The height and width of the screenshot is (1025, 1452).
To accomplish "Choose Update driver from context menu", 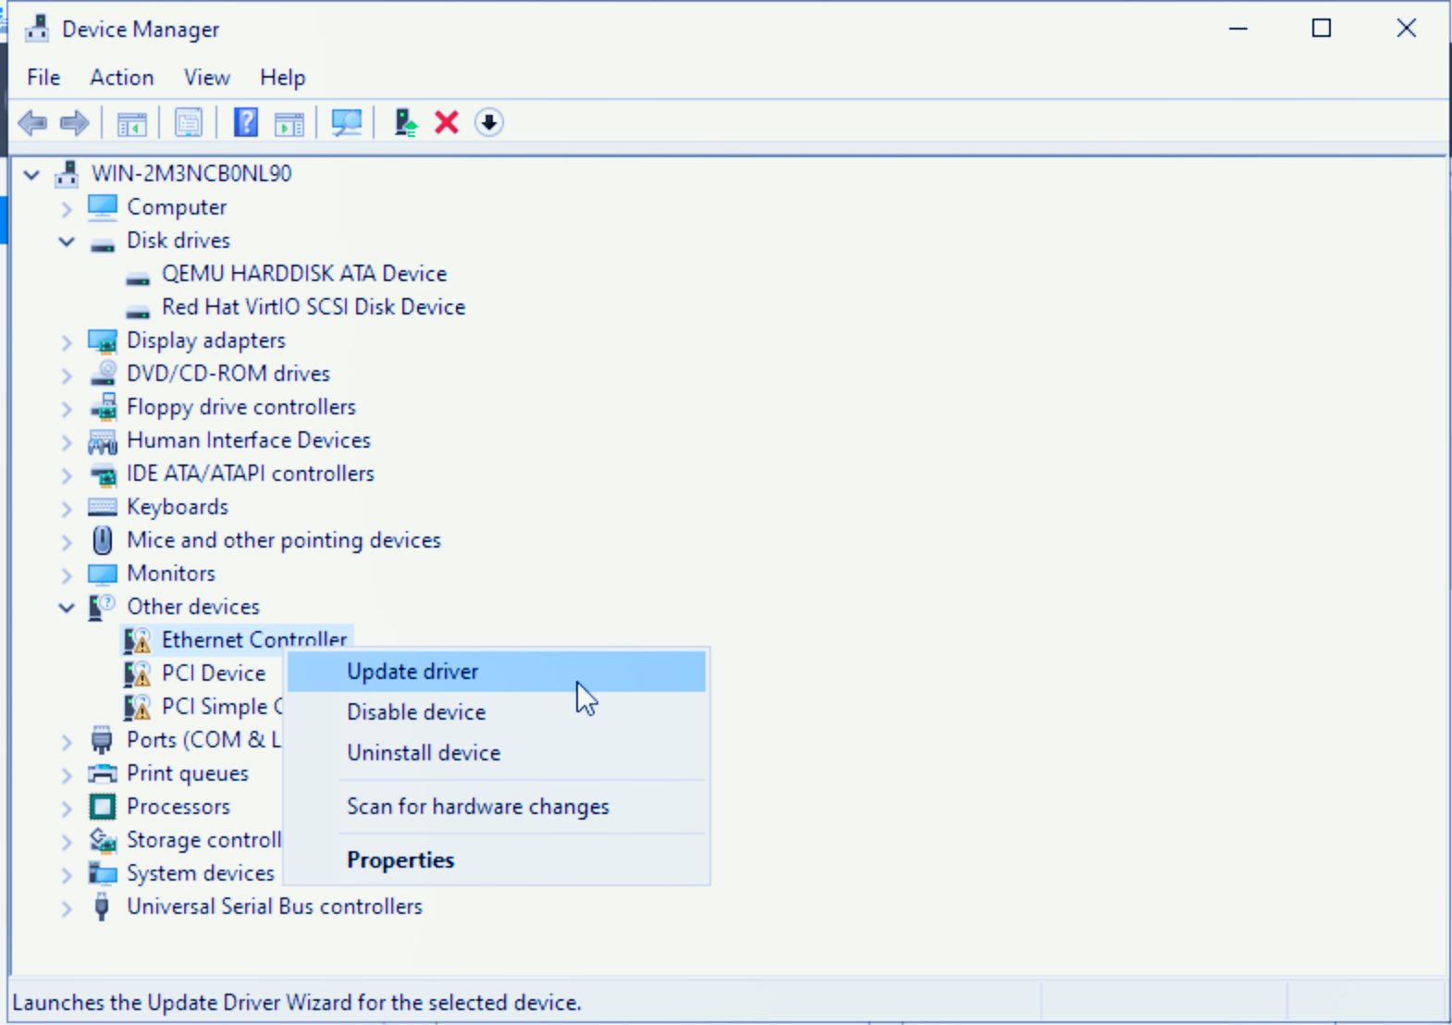I will coord(412,672).
